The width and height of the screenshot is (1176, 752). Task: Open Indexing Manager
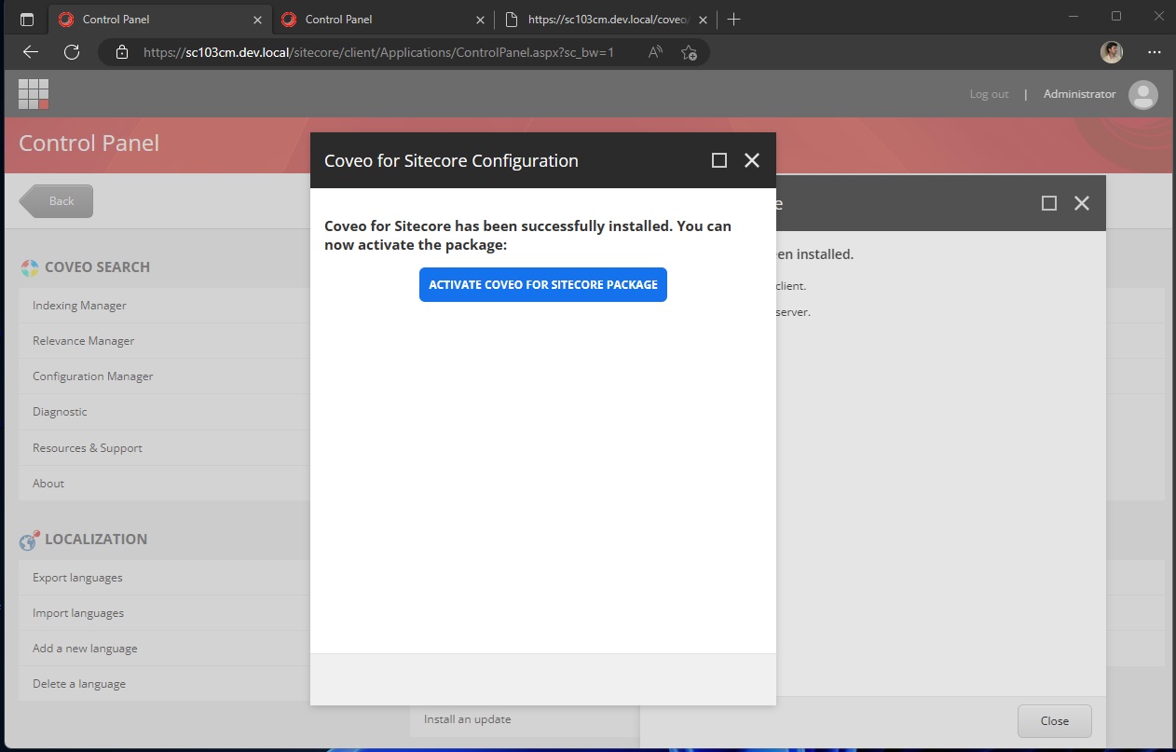point(79,306)
